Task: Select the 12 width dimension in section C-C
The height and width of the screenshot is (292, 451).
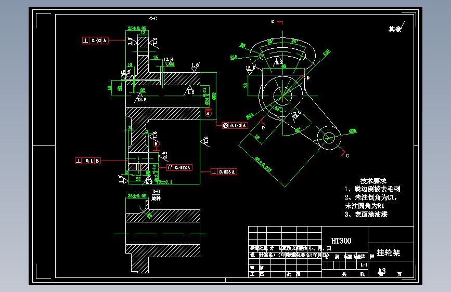Action: 143,33
